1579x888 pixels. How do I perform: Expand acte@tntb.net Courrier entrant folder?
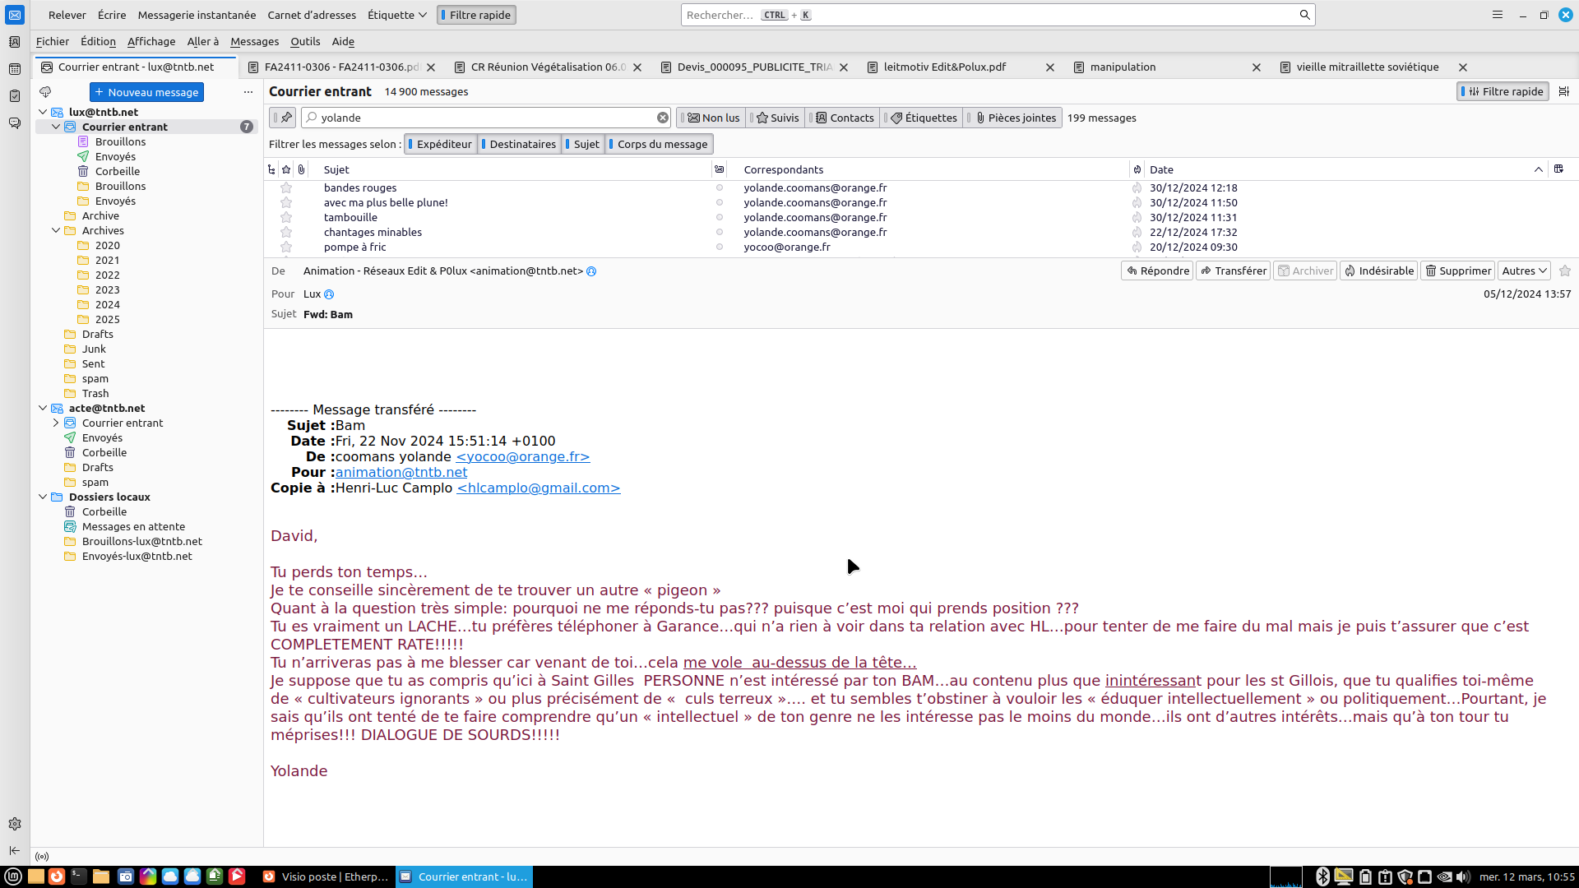(56, 423)
